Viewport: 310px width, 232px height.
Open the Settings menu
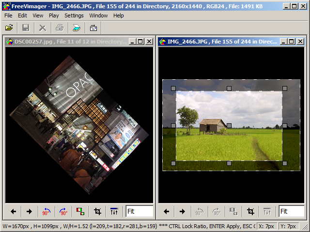click(x=74, y=15)
